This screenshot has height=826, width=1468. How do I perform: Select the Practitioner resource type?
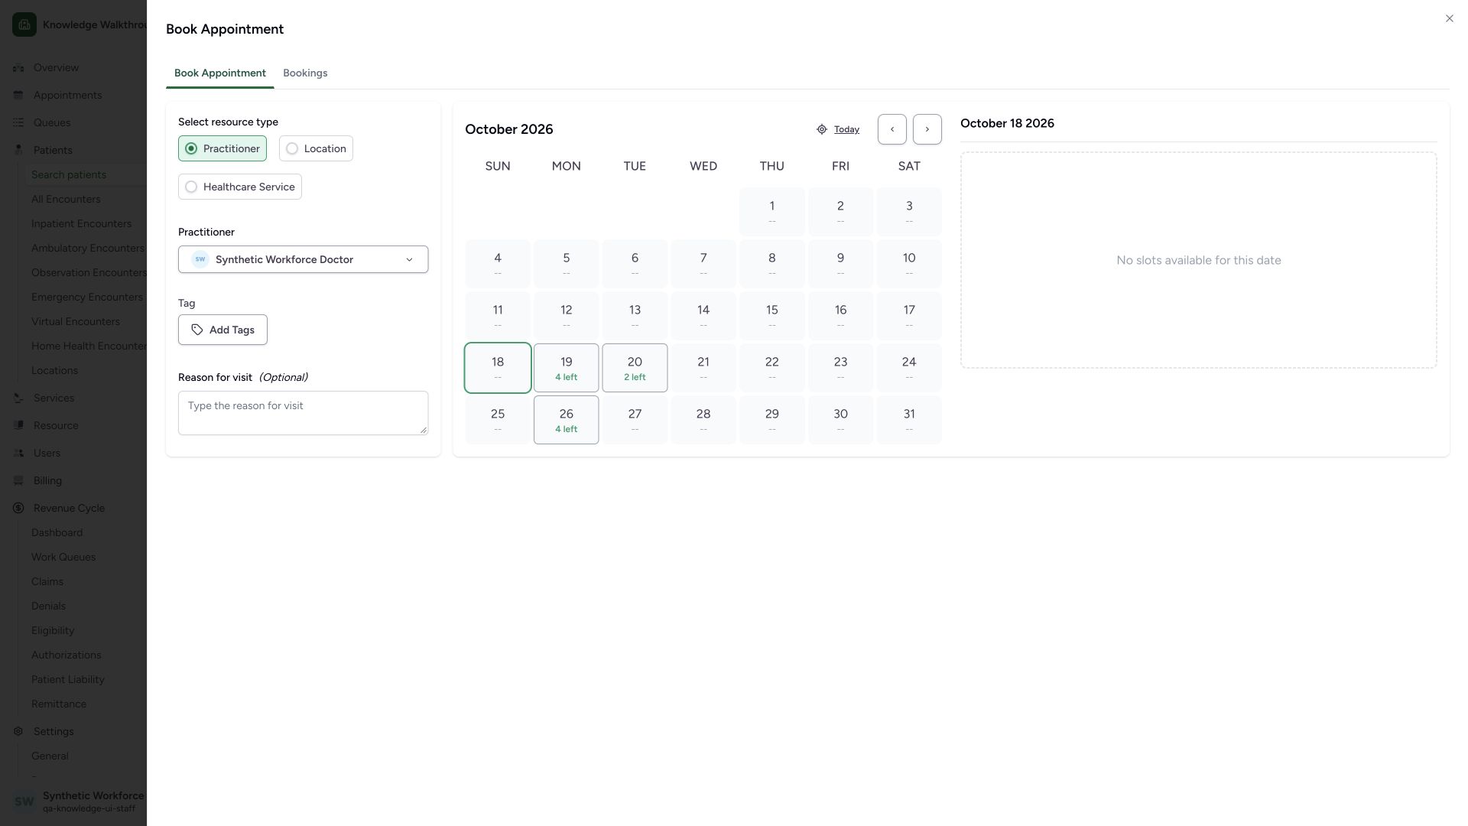[222, 148]
